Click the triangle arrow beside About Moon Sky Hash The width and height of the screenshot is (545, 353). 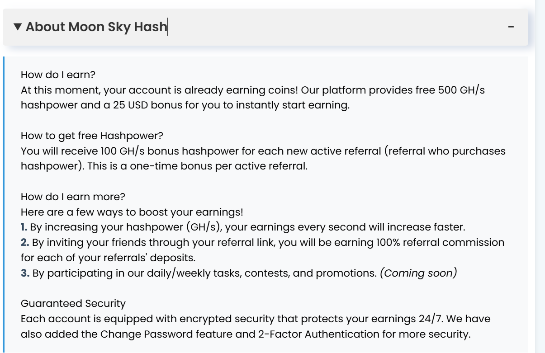click(18, 28)
